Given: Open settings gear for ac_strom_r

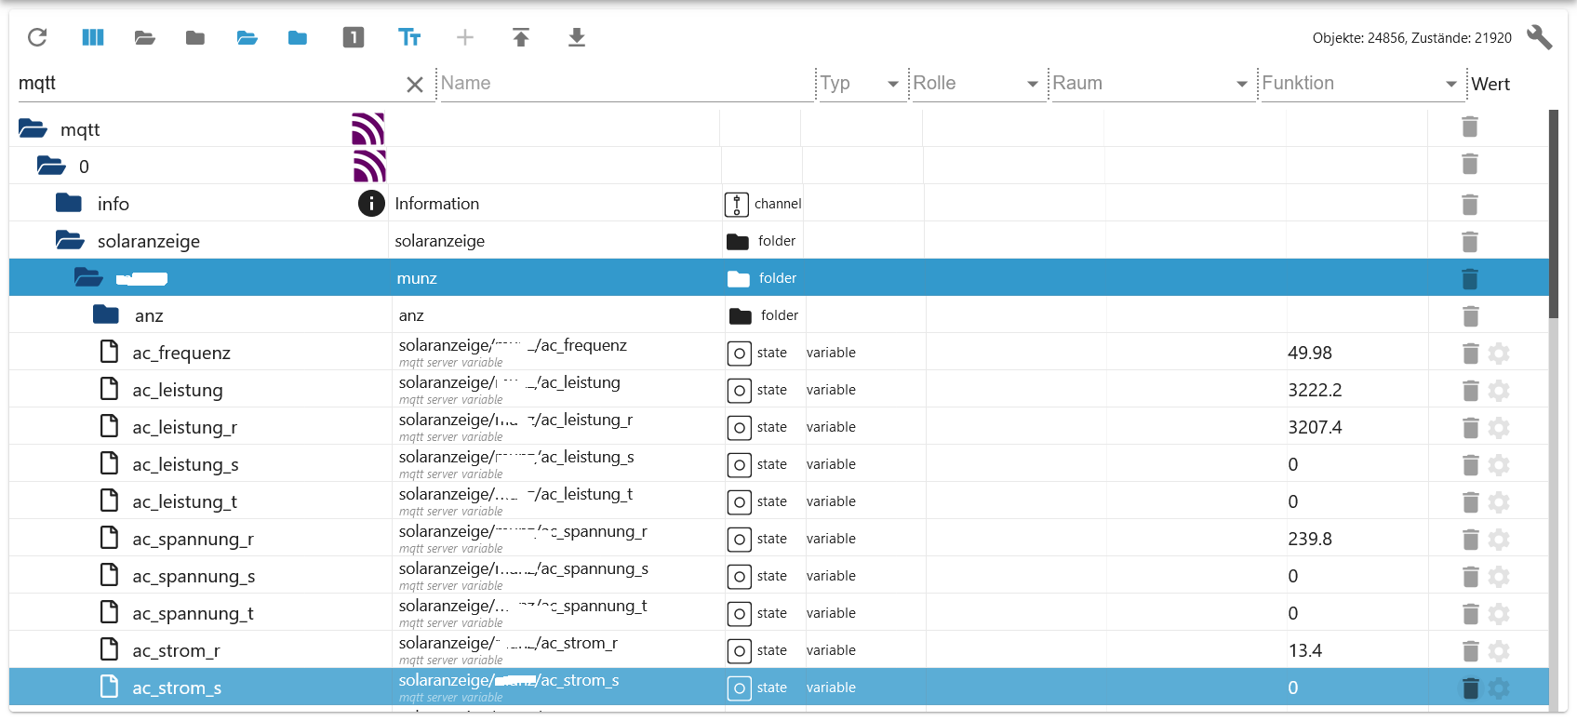Looking at the screenshot, I should [1499, 651].
